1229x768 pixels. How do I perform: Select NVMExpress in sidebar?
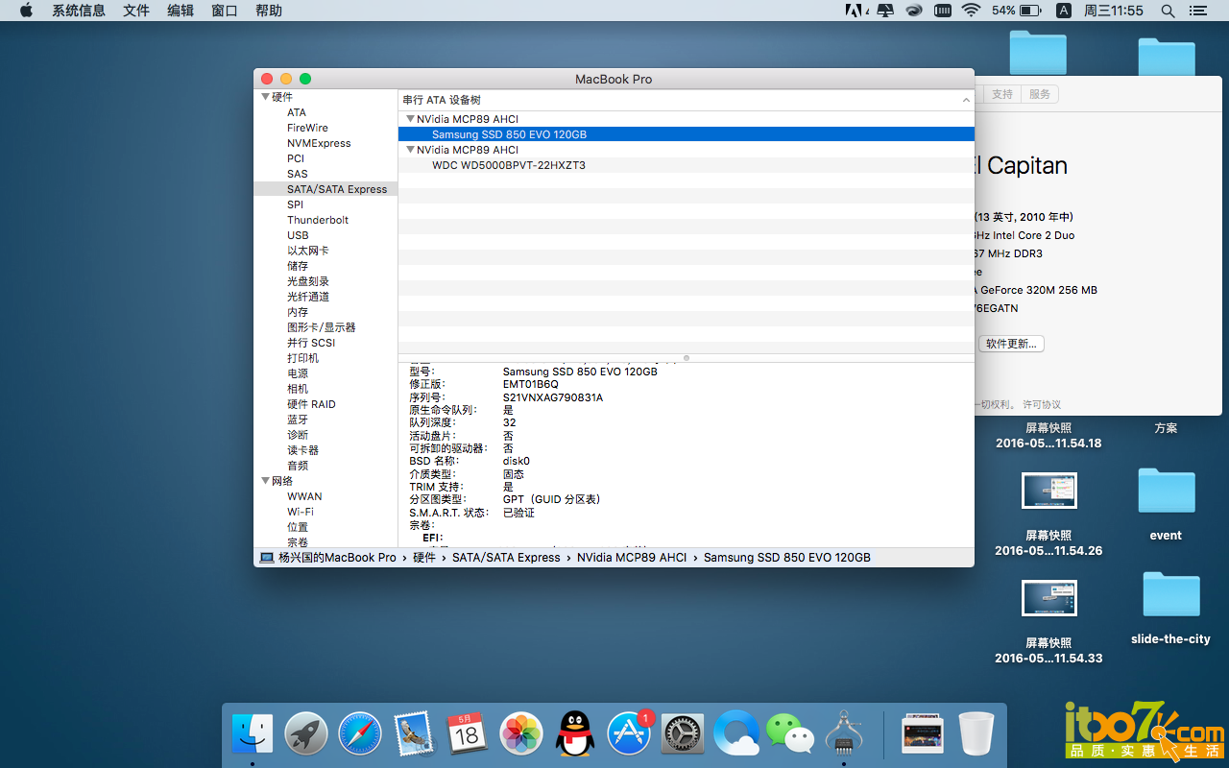tap(319, 143)
